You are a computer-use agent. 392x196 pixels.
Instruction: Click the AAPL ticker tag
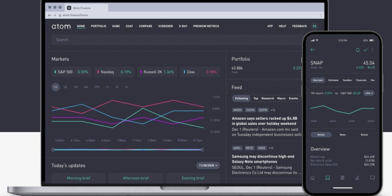pos(237,148)
